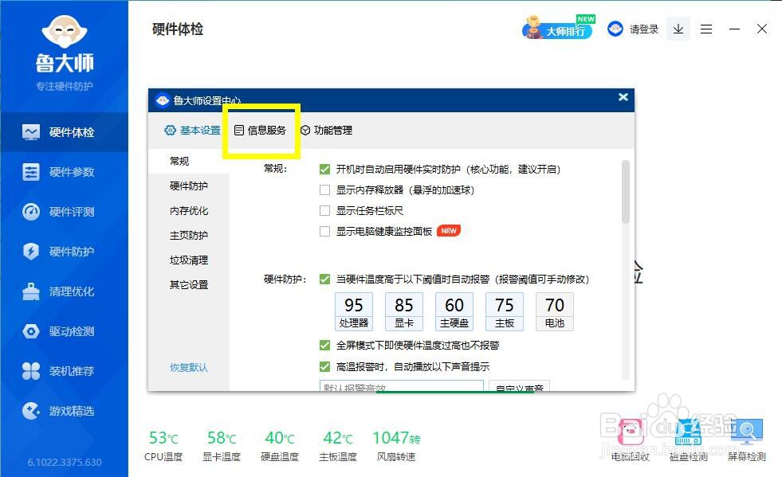Close the 鲁大师设置中心 dialog
782x477 pixels.
[623, 97]
